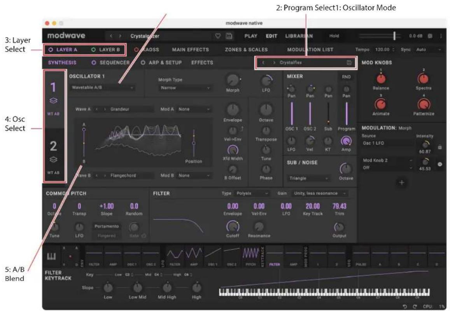The width and height of the screenshot is (450, 311).
Task: Open the Pitch LFO waveform thumbnail
Action: tap(250, 256)
